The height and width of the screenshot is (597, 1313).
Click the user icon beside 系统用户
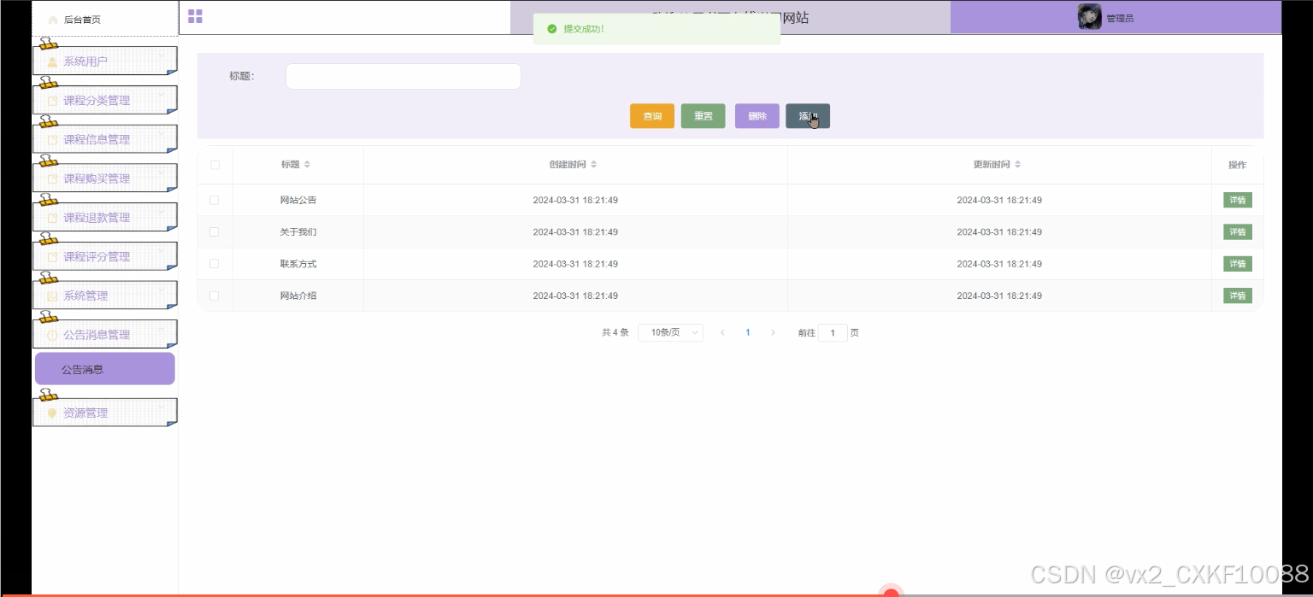[52, 61]
